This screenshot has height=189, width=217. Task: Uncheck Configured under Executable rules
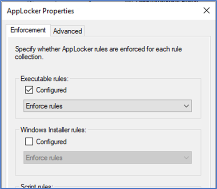(x=29, y=90)
